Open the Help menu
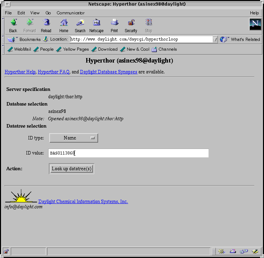The height and width of the screenshot is (258, 264). point(254,13)
